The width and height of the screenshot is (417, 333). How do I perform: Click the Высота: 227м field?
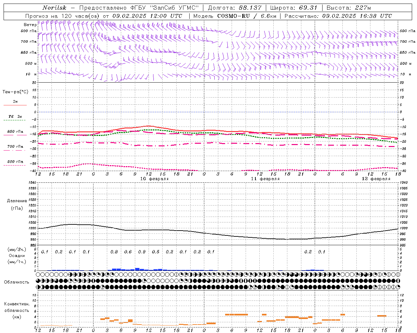[349, 8]
